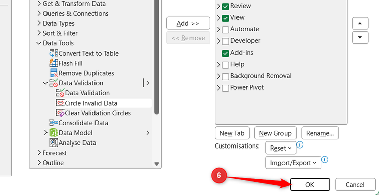Uncheck the Review tab checkbox
Screen dimensions: 379x195
tap(225, 6)
